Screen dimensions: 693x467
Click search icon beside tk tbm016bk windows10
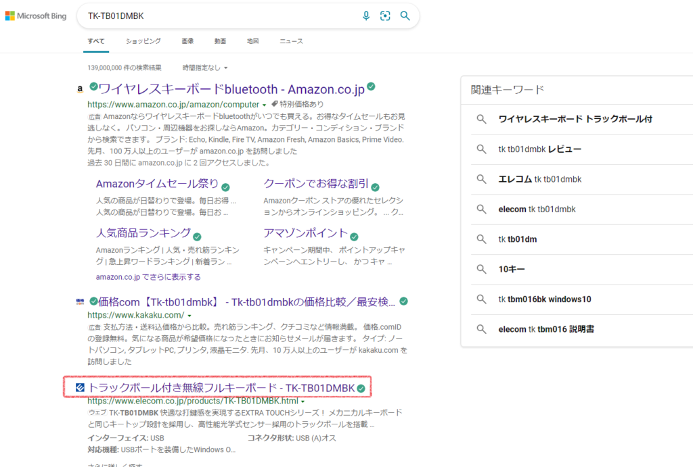(x=481, y=299)
